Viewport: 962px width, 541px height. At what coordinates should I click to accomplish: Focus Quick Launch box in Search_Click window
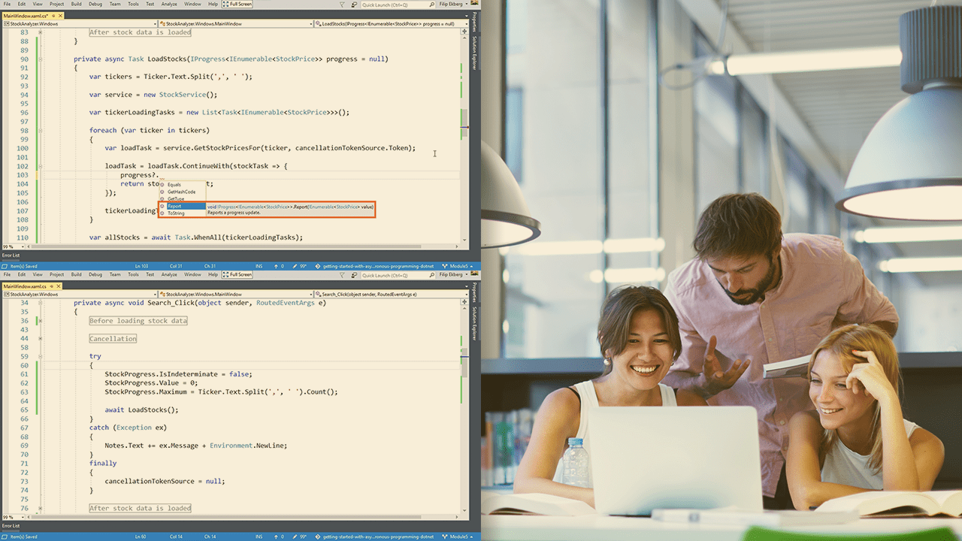[398, 275]
